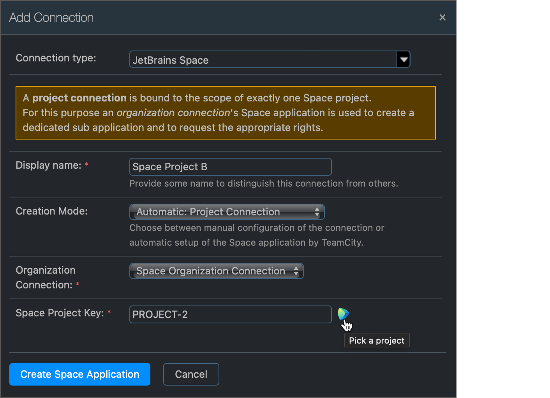Open the Connection type dropdown arrow
Screen dimensions: 550x398
tap(404, 59)
